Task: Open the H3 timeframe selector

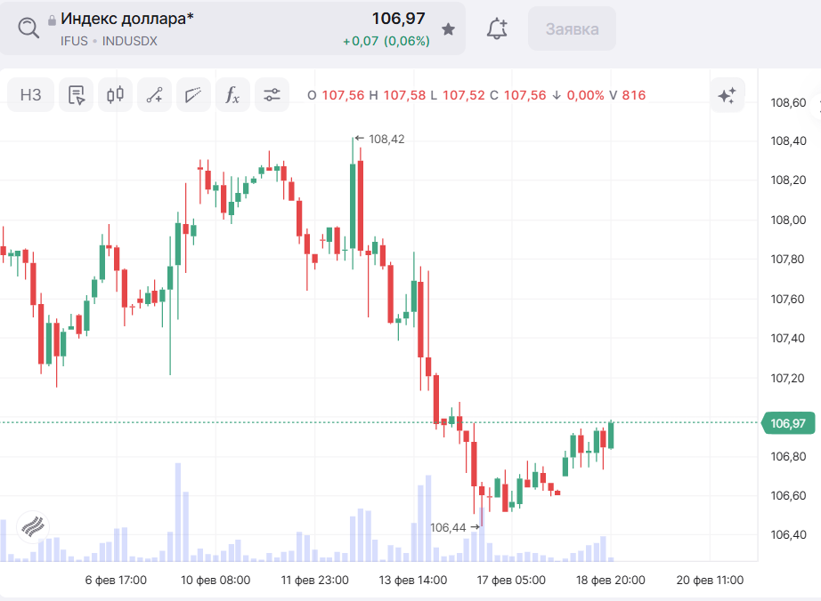Action: click(31, 95)
